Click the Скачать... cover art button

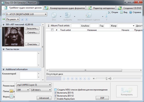(32, 32)
